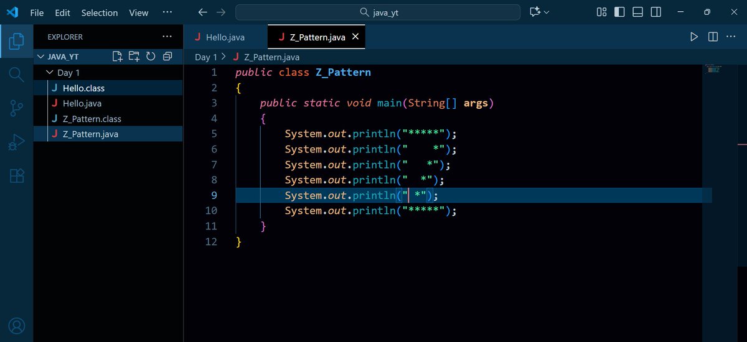Click the EXPLORER panel title
747x342 pixels.
65,37
